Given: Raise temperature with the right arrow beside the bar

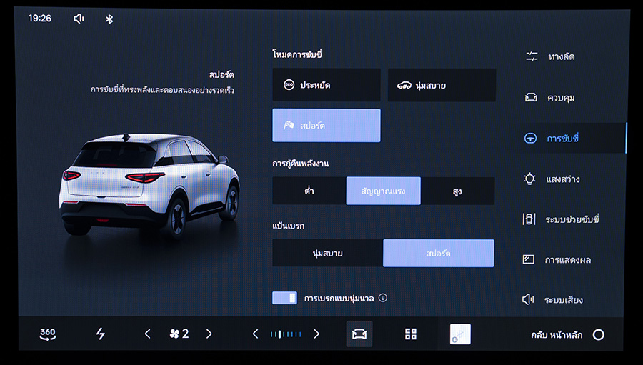Looking at the screenshot, I should [316, 334].
